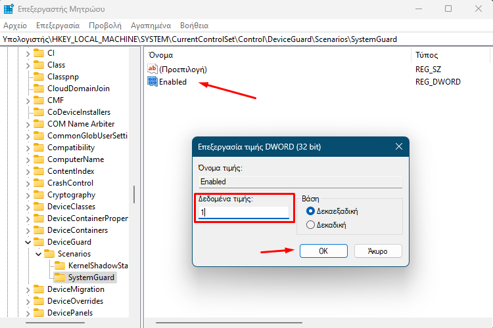Select the ContentIndex folder icon

pos(39,171)
